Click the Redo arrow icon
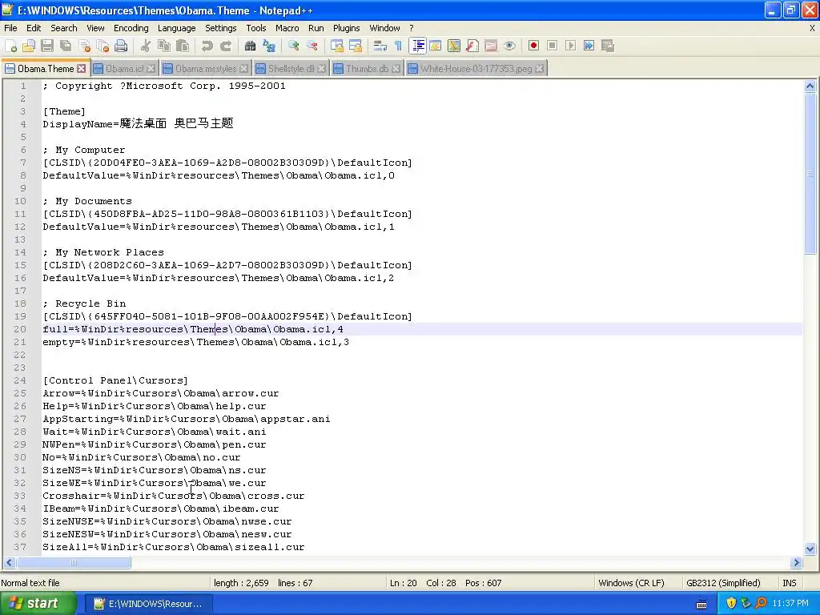The height and width of the screenshot is (615, 820). (225, 46)
